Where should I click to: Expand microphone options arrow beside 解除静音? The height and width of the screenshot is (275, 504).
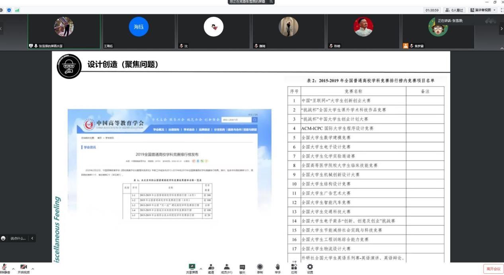pyautogui.click(x=13, y=269)
